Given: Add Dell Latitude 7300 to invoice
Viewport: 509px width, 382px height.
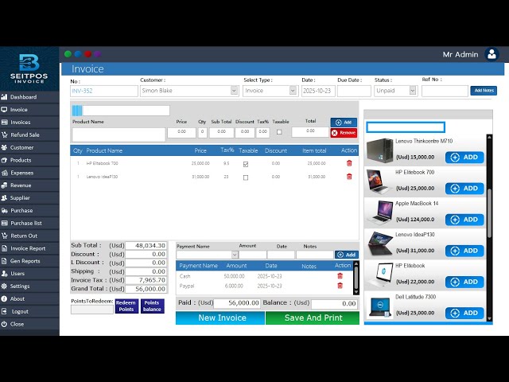Looking at the screenshot, I should pos(464,313).
